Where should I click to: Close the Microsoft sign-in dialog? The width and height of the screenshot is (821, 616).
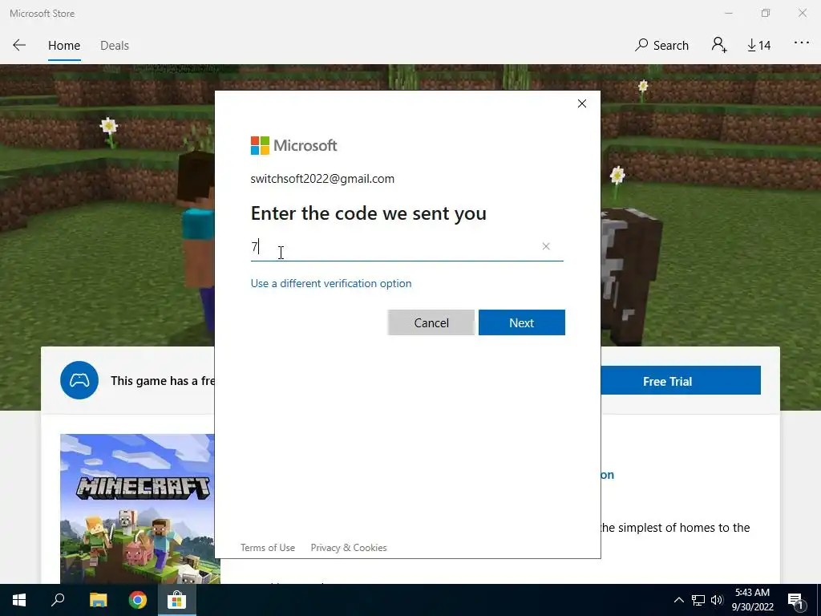[x=582, y=103]
